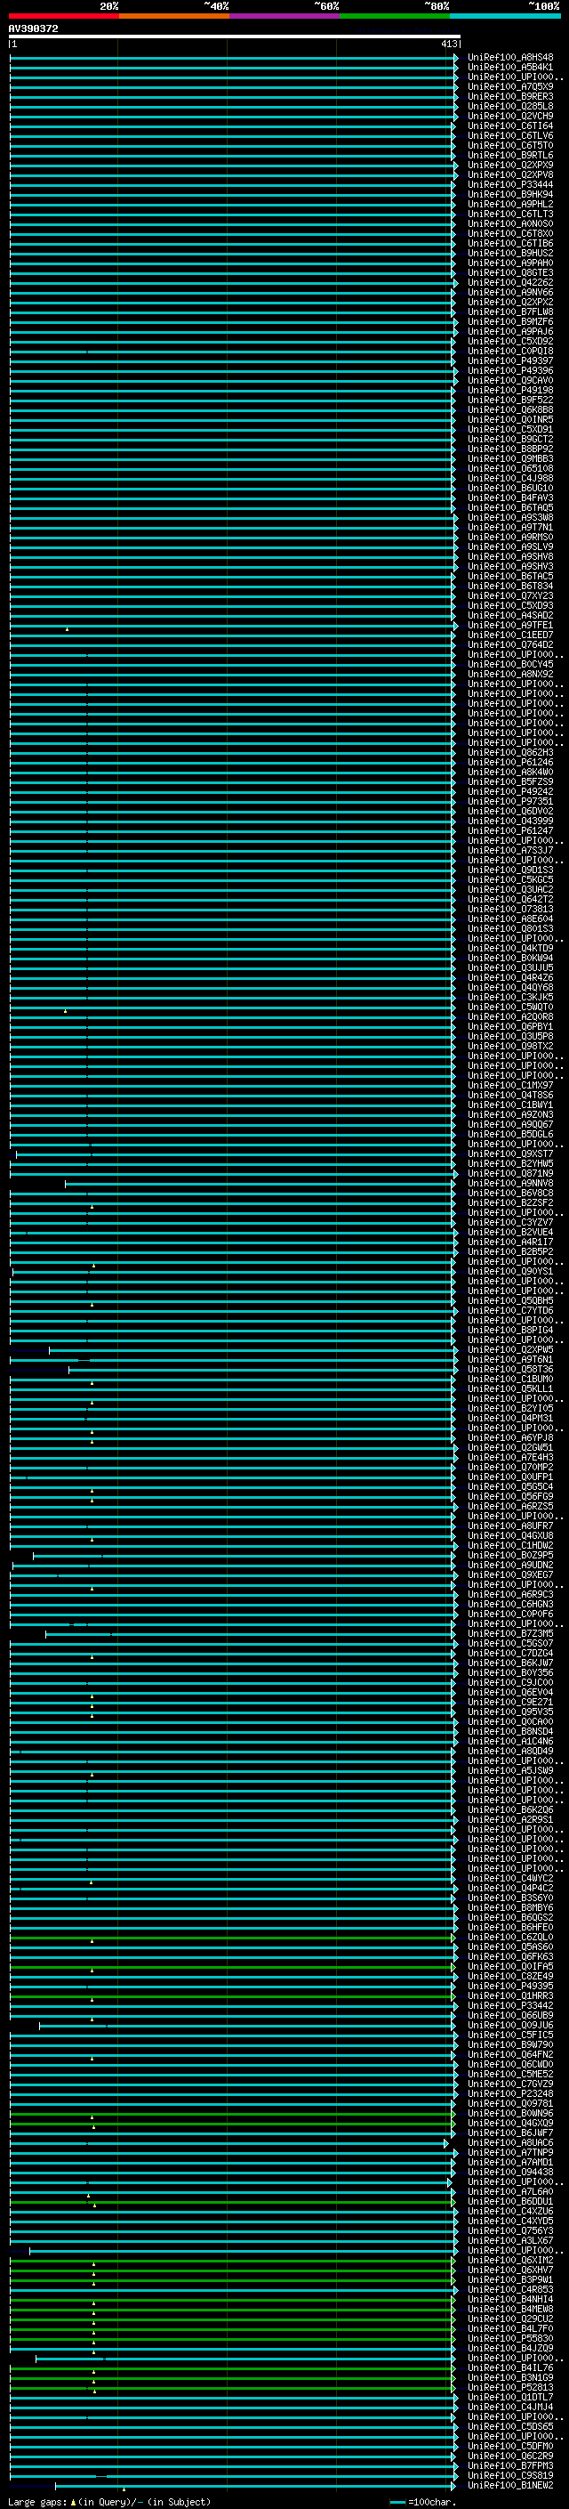
Task: Open hit UniRef100_B9RER3
Action: 510,96
